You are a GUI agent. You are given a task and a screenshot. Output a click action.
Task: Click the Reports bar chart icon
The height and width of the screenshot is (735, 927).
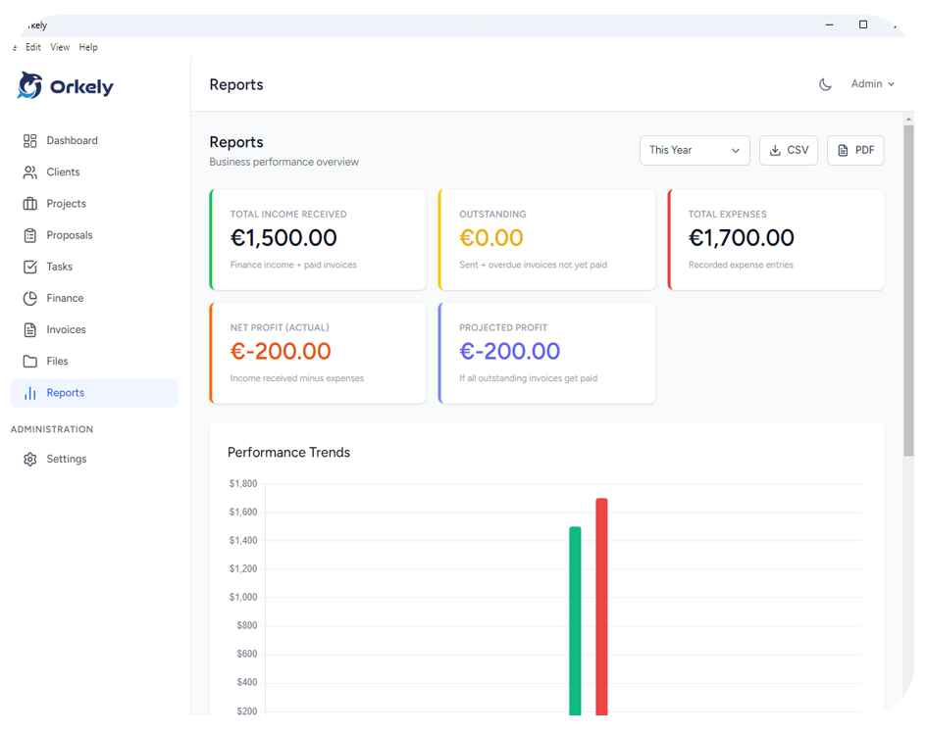pyautogui.click(x=30, y=393)
